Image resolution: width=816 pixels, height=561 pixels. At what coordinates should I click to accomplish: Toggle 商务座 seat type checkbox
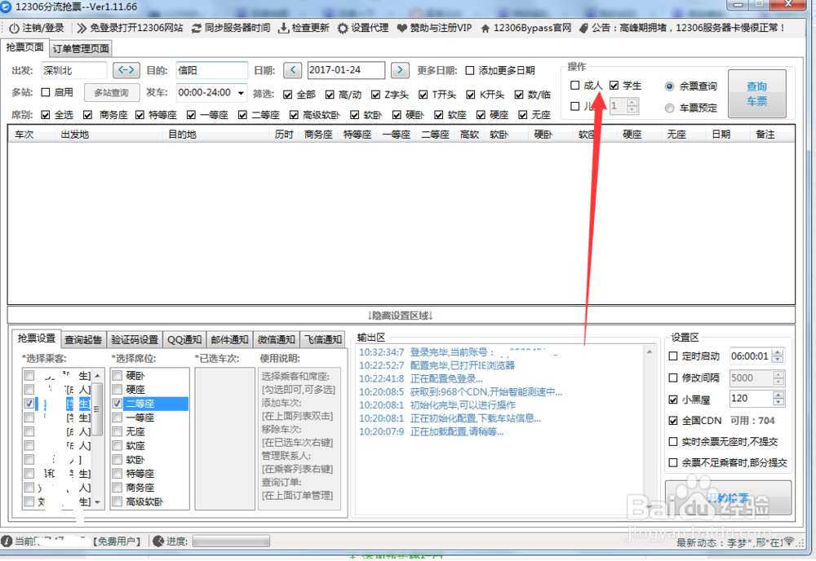click(87, 115)
